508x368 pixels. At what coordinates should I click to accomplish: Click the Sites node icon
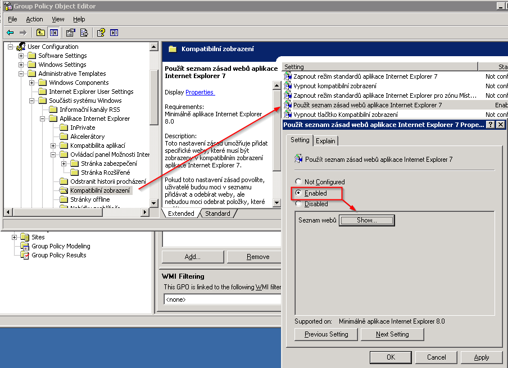pos(25,237)
